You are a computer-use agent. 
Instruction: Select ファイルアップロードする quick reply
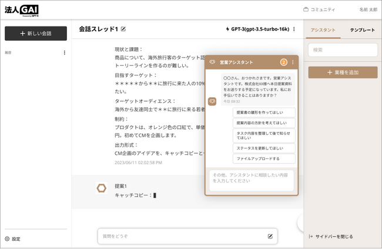[x=257, y=159]
